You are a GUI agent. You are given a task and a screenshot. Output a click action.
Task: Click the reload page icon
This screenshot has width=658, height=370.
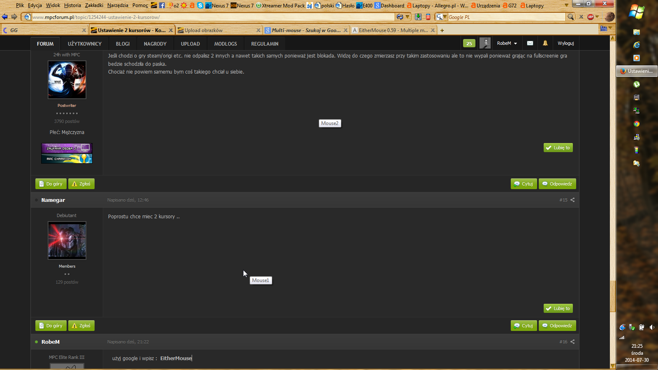tap(399, 17)
